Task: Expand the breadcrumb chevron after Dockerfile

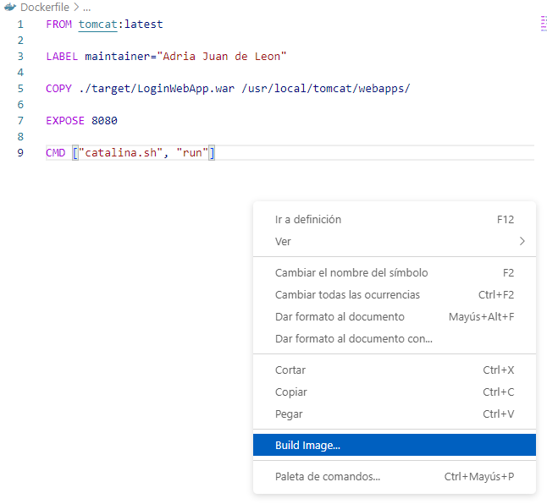Action: pos(76,7)
